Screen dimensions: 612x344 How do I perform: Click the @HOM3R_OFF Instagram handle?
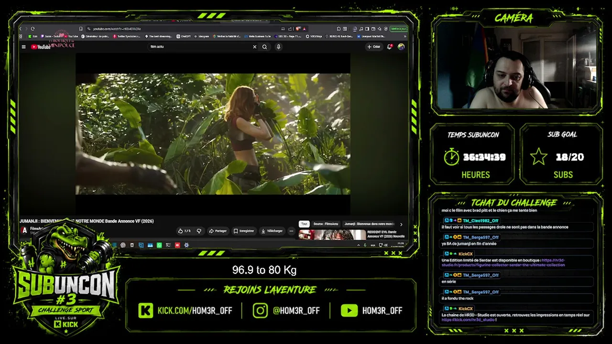tap(296, 311)
